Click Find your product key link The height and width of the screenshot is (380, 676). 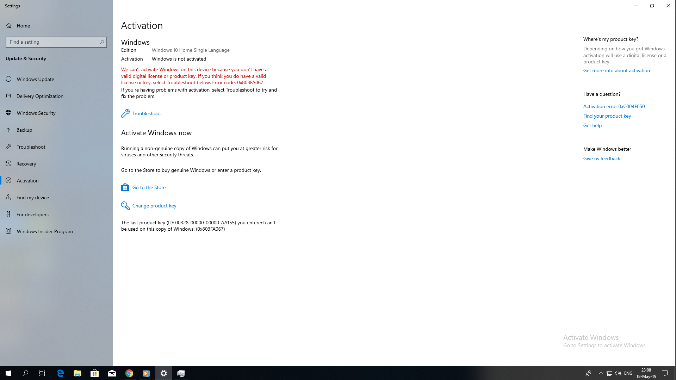pos(607,116)
